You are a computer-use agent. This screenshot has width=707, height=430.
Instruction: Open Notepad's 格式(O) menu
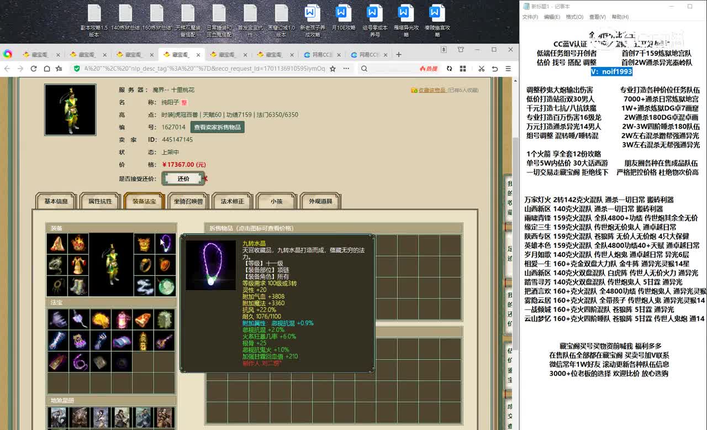click(x=574, y=17)
